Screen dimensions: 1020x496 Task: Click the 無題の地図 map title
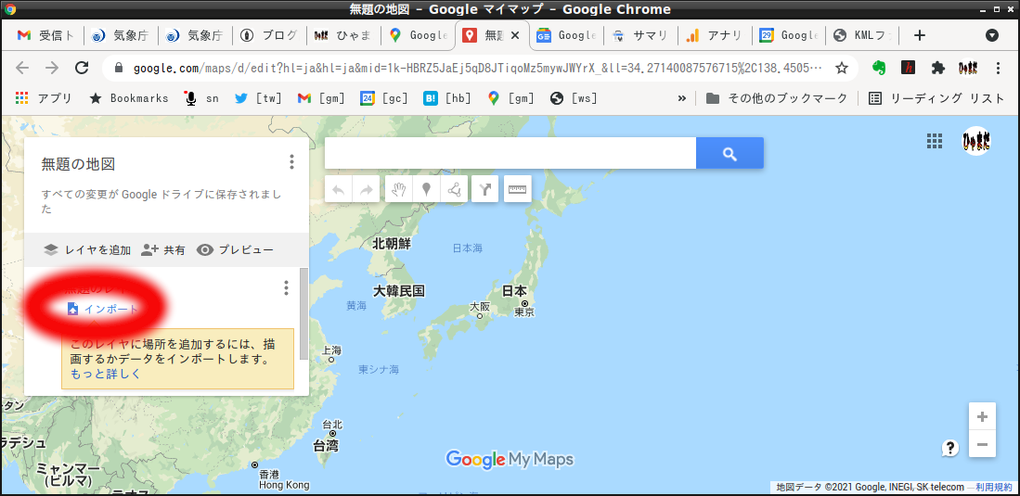point(78,164)
